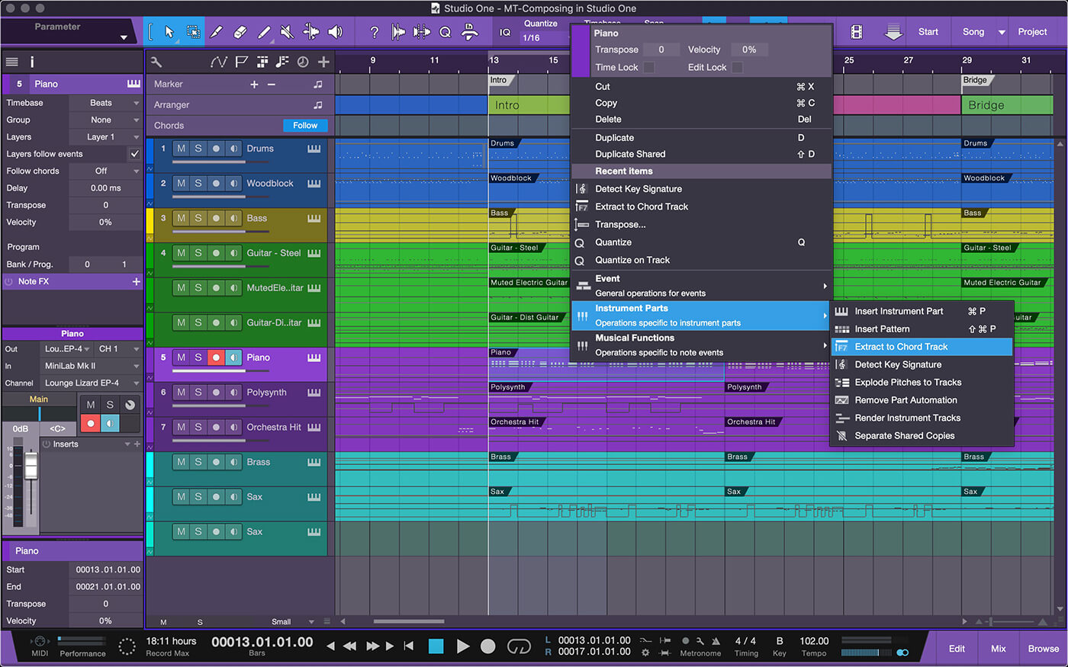Viewport: 1068px width, 667px height.
Task: Click the Play button in transport
Action: [x=462, y=646]
